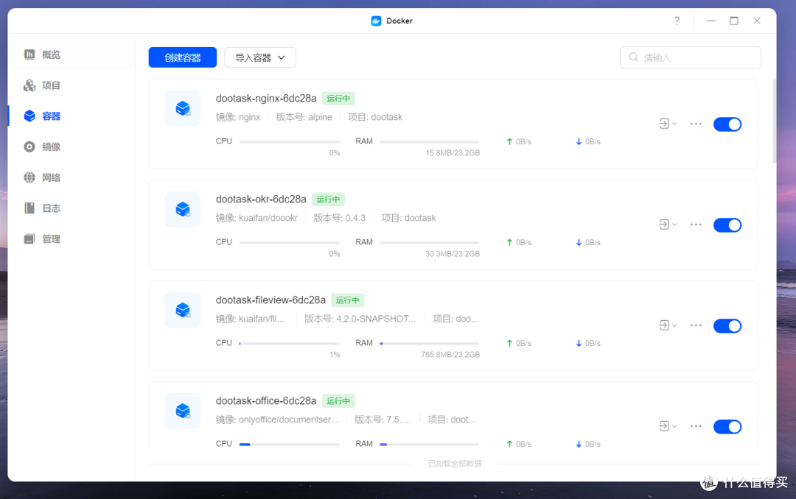Click the Docker whale icon in title bar
Image resolution: width=796 pixels, height=499 pixels.
click(x=376, y=21)
